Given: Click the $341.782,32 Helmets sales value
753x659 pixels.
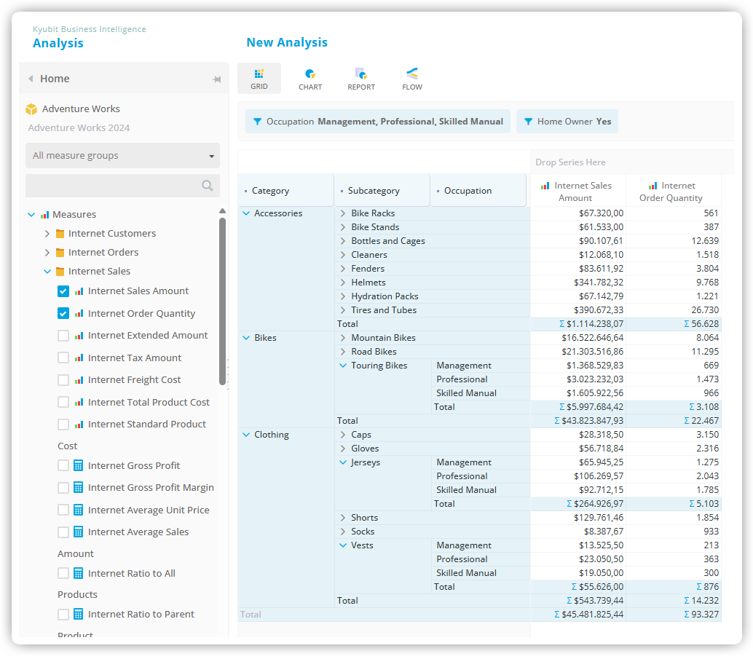Looking at the screenshot, I should 599,283.
